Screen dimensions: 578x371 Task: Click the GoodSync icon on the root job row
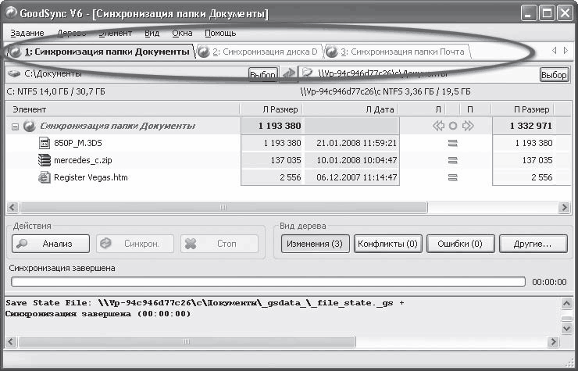click(x=30, y=126)
